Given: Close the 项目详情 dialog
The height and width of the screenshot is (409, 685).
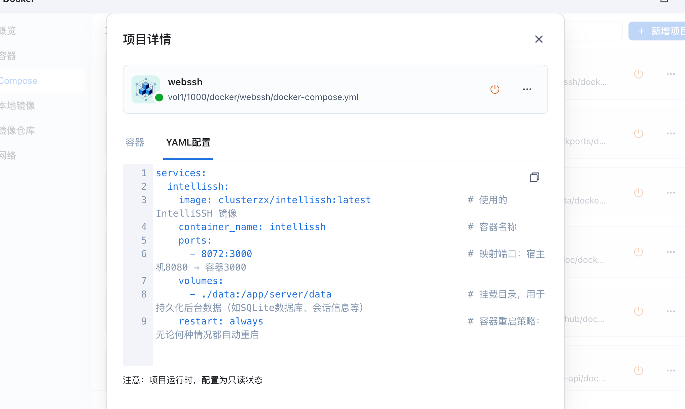Looking at the screenshot, I should coord(539,39).
